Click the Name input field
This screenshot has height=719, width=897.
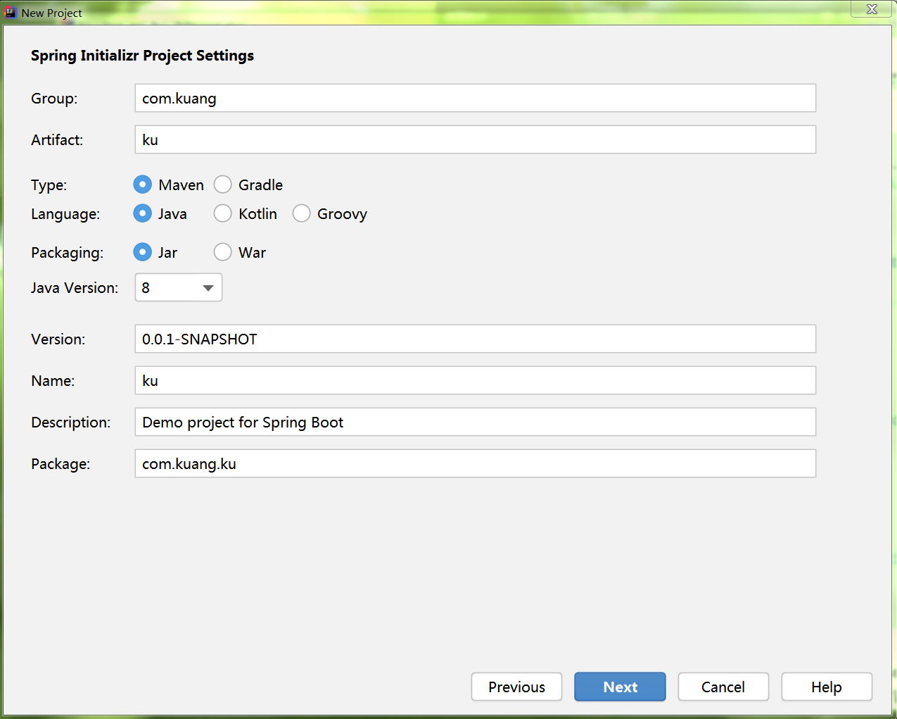click(x=475, y=380)
